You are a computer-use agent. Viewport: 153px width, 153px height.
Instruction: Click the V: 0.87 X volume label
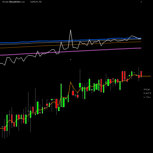tap(147, 93)
